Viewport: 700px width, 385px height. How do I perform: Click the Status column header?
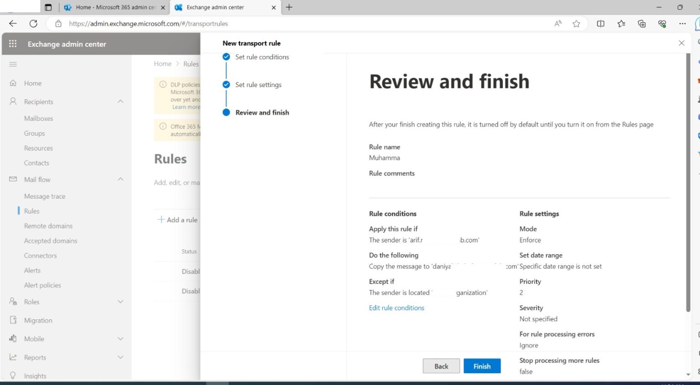(x=189, y=252)
